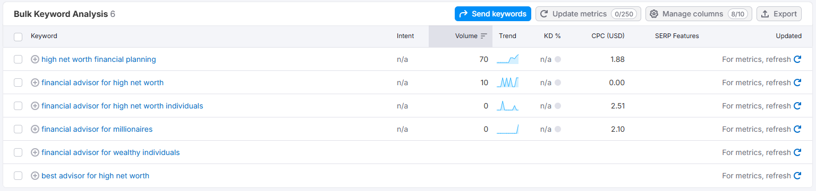Open keyword best advisor for high net worth
The image size is (816, 191).
click(96, 176)
